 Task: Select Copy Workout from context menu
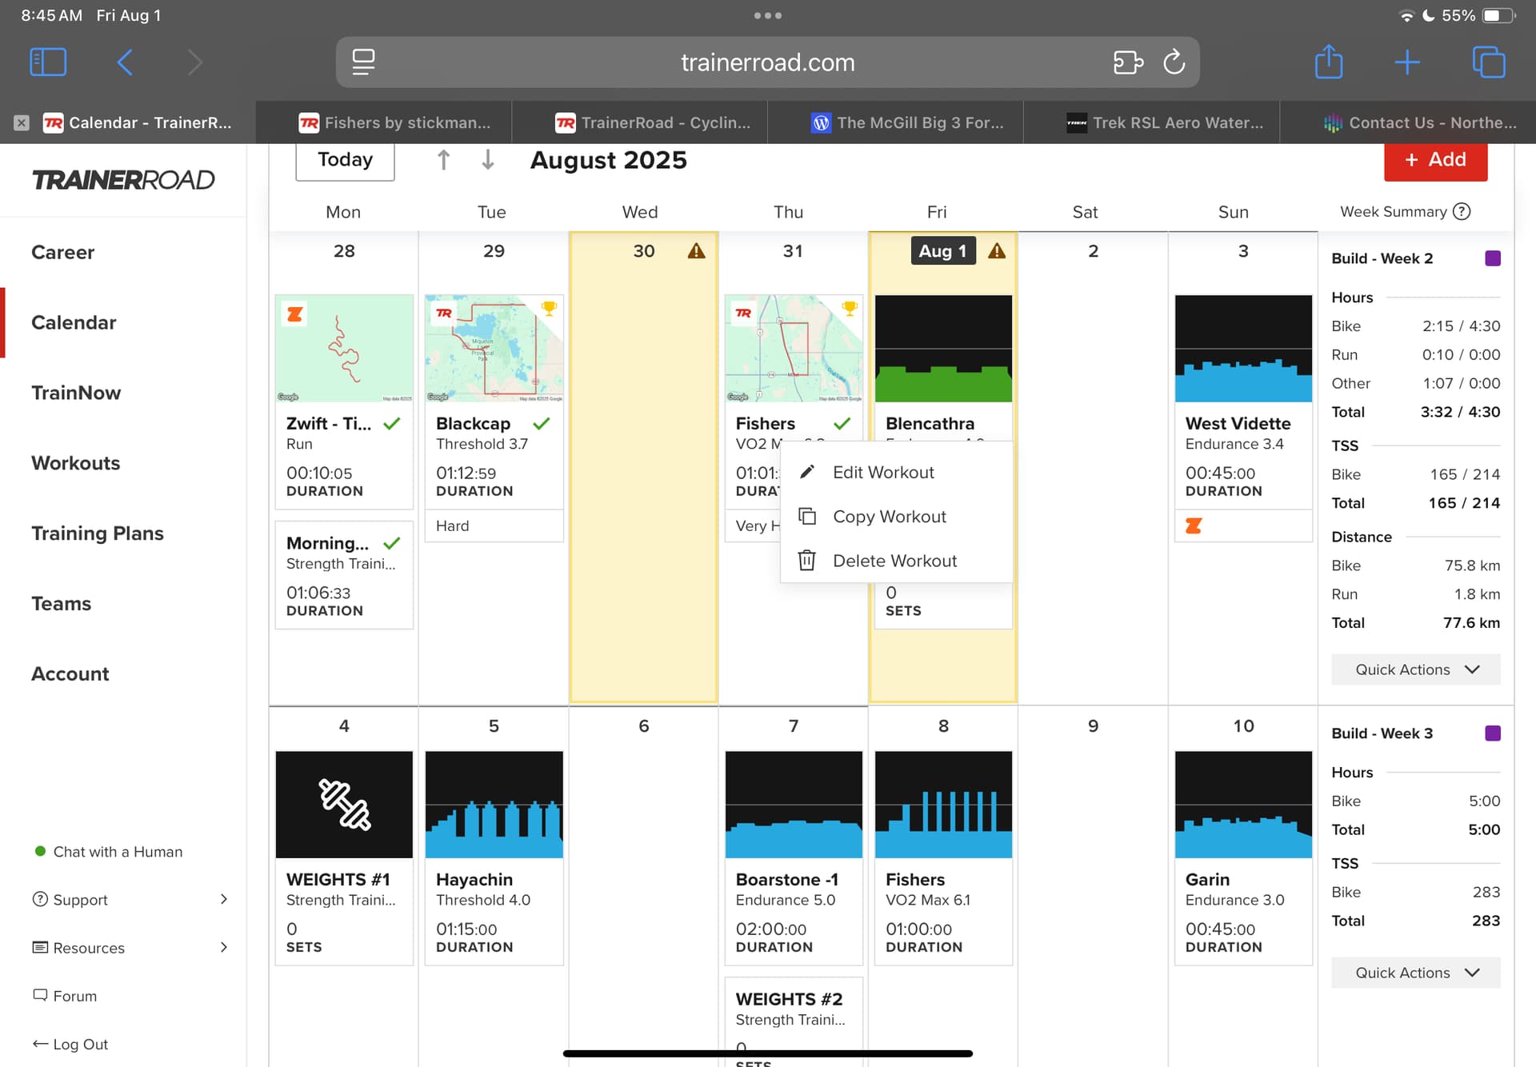coord(889,517)
